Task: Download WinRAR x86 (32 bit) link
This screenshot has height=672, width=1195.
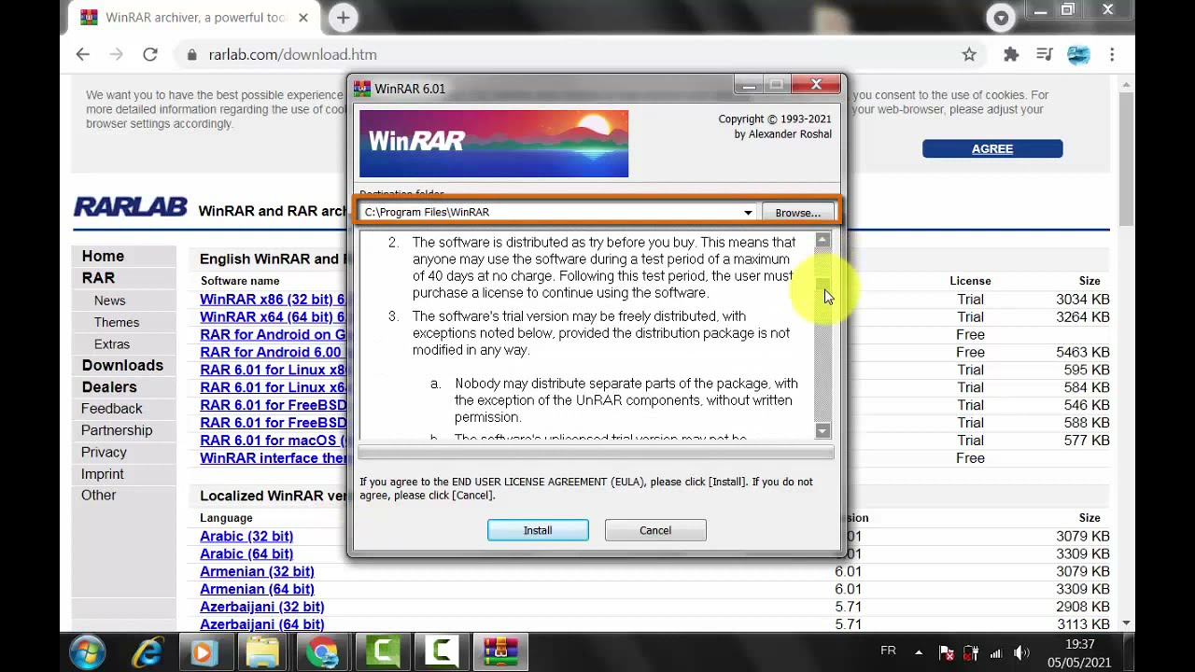Action: pyautogui.click(x=273, y=300)
